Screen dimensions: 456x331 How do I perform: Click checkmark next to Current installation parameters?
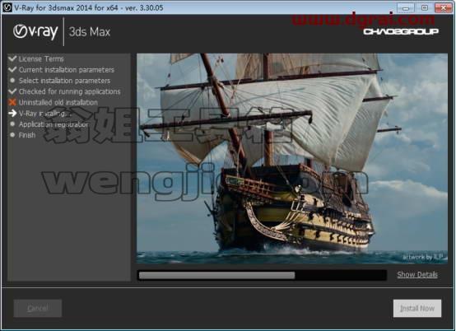pyautogui.click(x=12, y=69)
